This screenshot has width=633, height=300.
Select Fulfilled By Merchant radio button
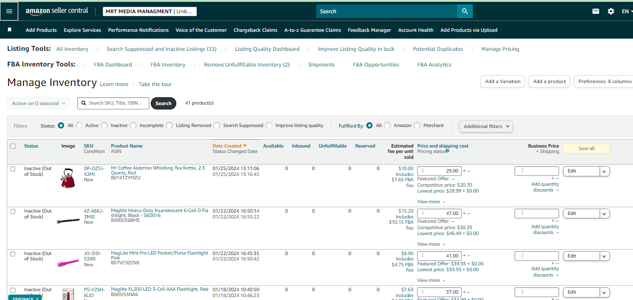tap(417, 126)
